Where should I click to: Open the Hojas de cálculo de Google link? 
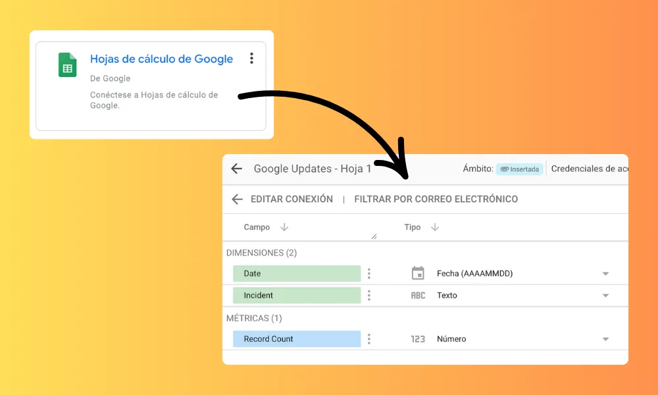tap(161, 59)
